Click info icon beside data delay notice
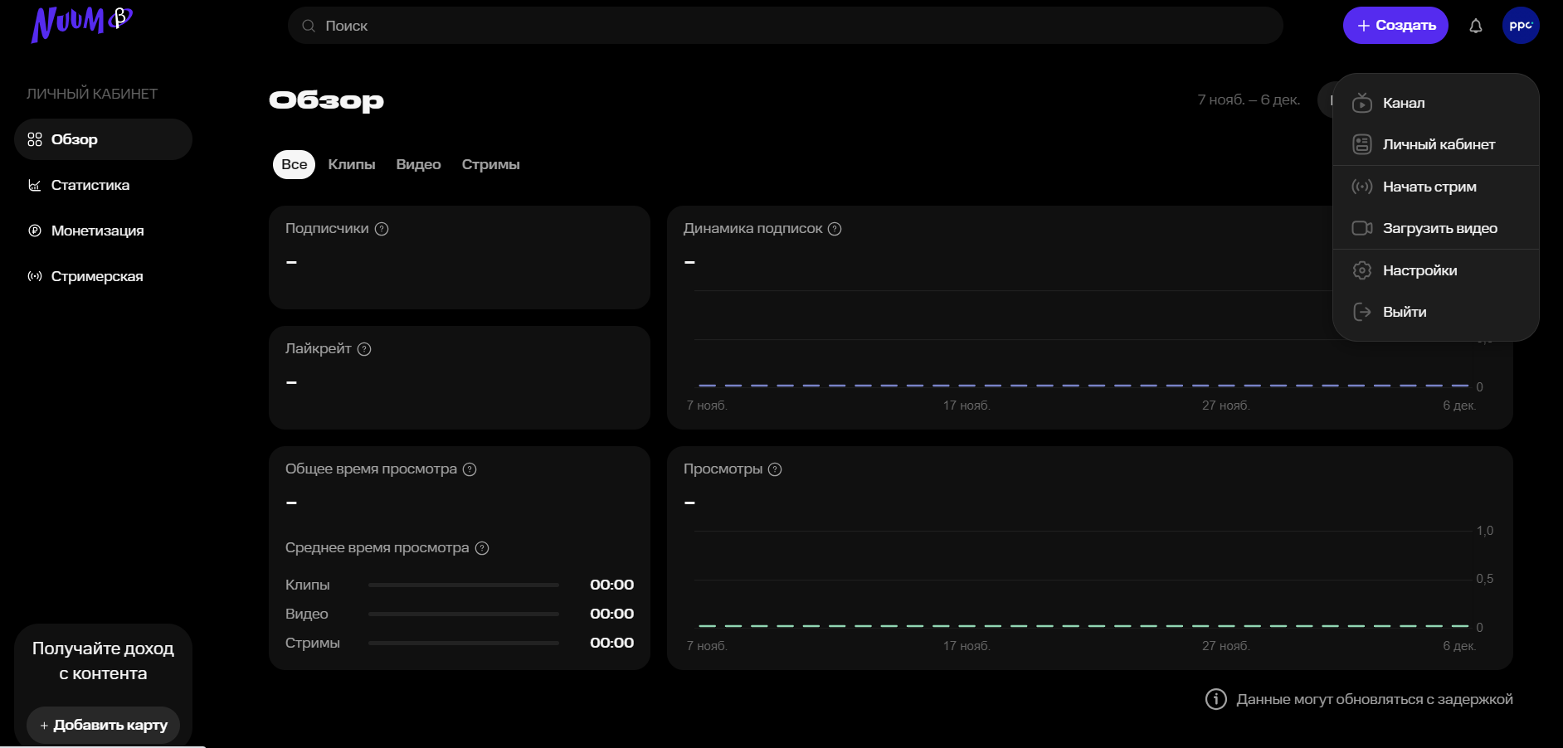The height and width of the screenshot is (748, 1563). pyautogui.click(x=1215, y=699)
